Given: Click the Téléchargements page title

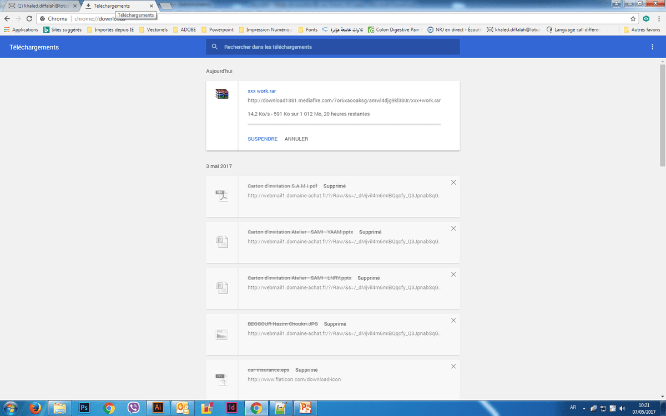Looking at the screenshot, I should pyautogui.click(x=34, y=47).
